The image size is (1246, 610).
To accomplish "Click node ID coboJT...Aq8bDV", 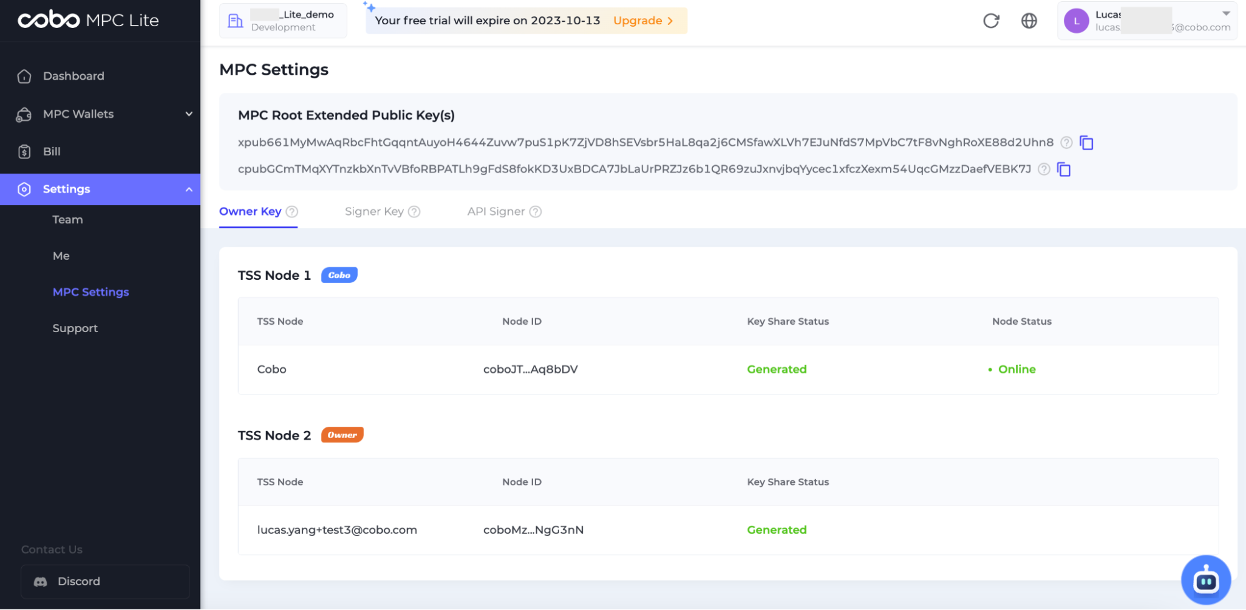I will pos(530,369).
